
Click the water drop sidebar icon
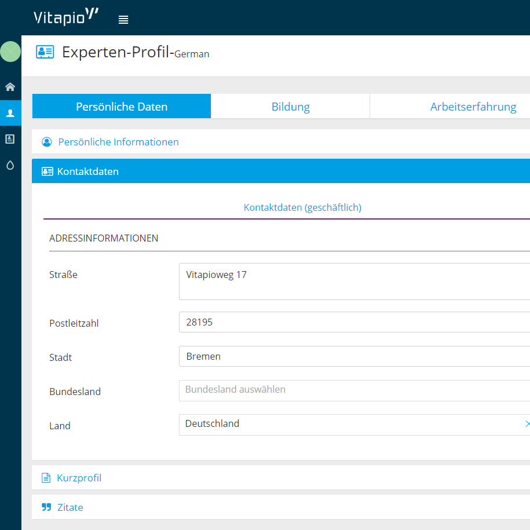click(10, 165)
